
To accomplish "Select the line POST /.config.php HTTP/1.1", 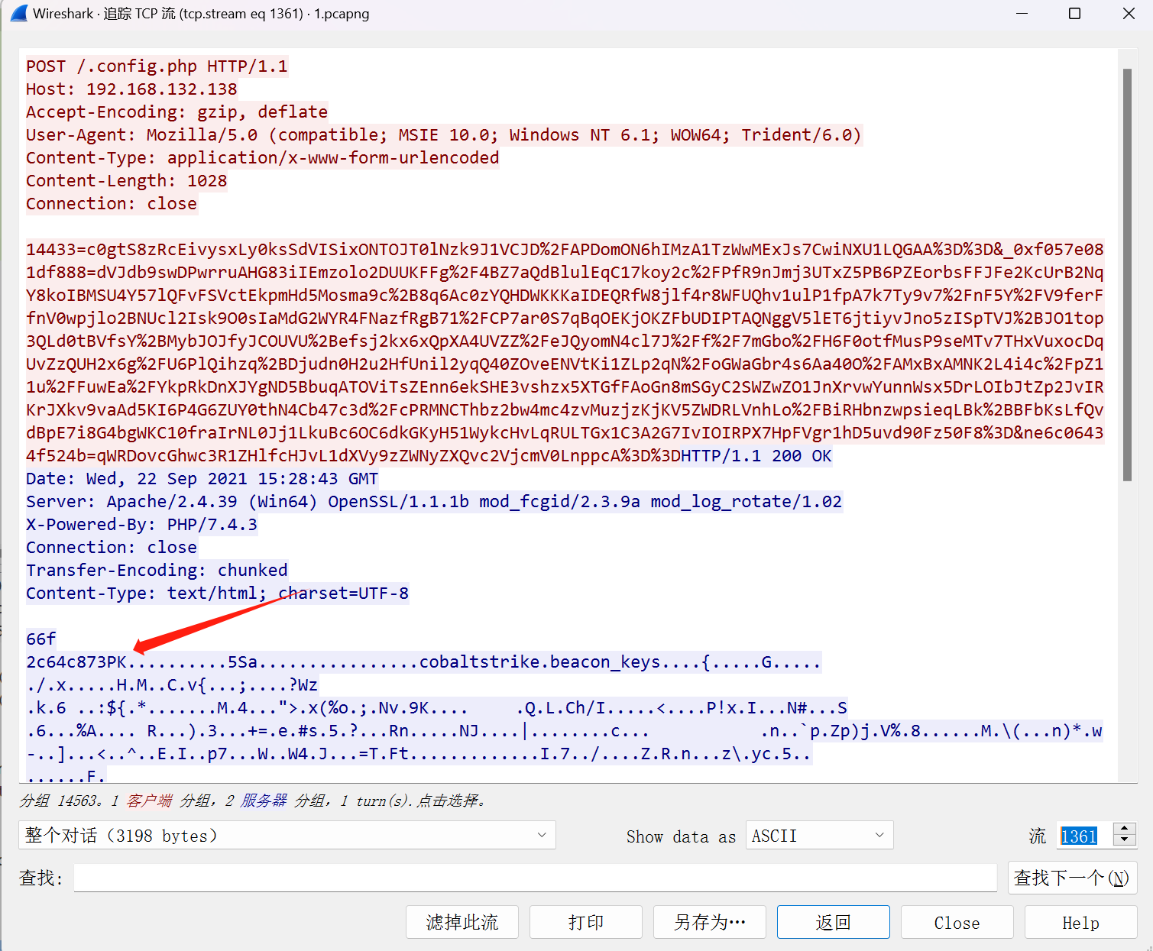I will (157, 66).
